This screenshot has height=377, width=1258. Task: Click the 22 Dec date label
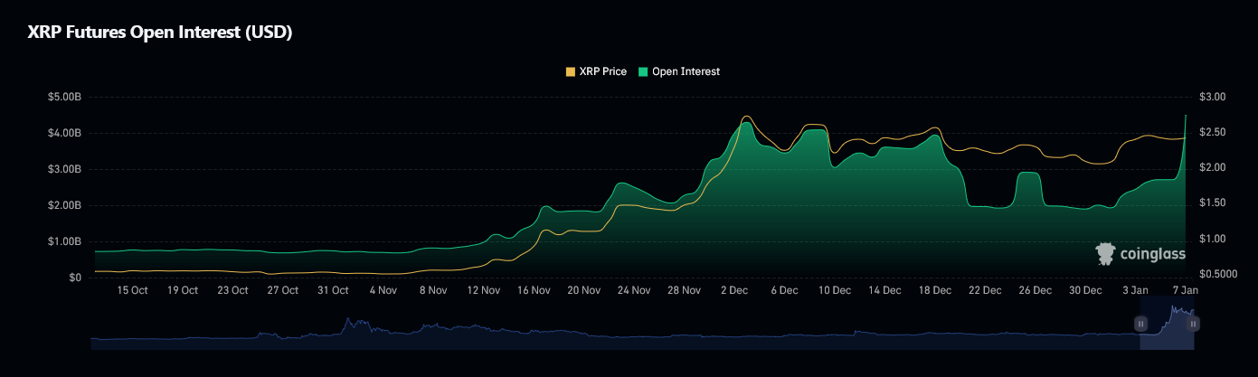click(x=986, y=290)
